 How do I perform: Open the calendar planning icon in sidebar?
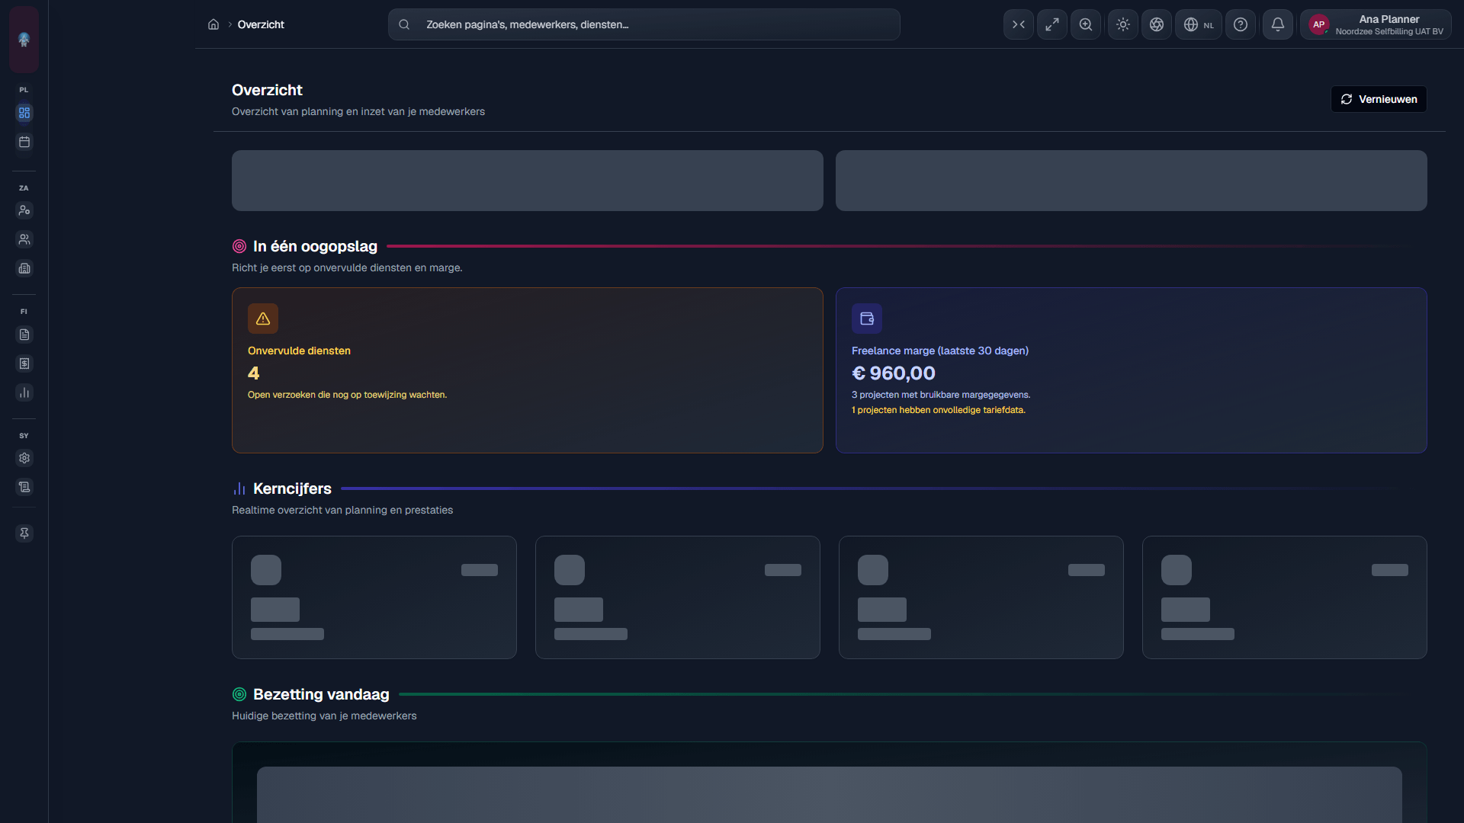coord(24,142)
